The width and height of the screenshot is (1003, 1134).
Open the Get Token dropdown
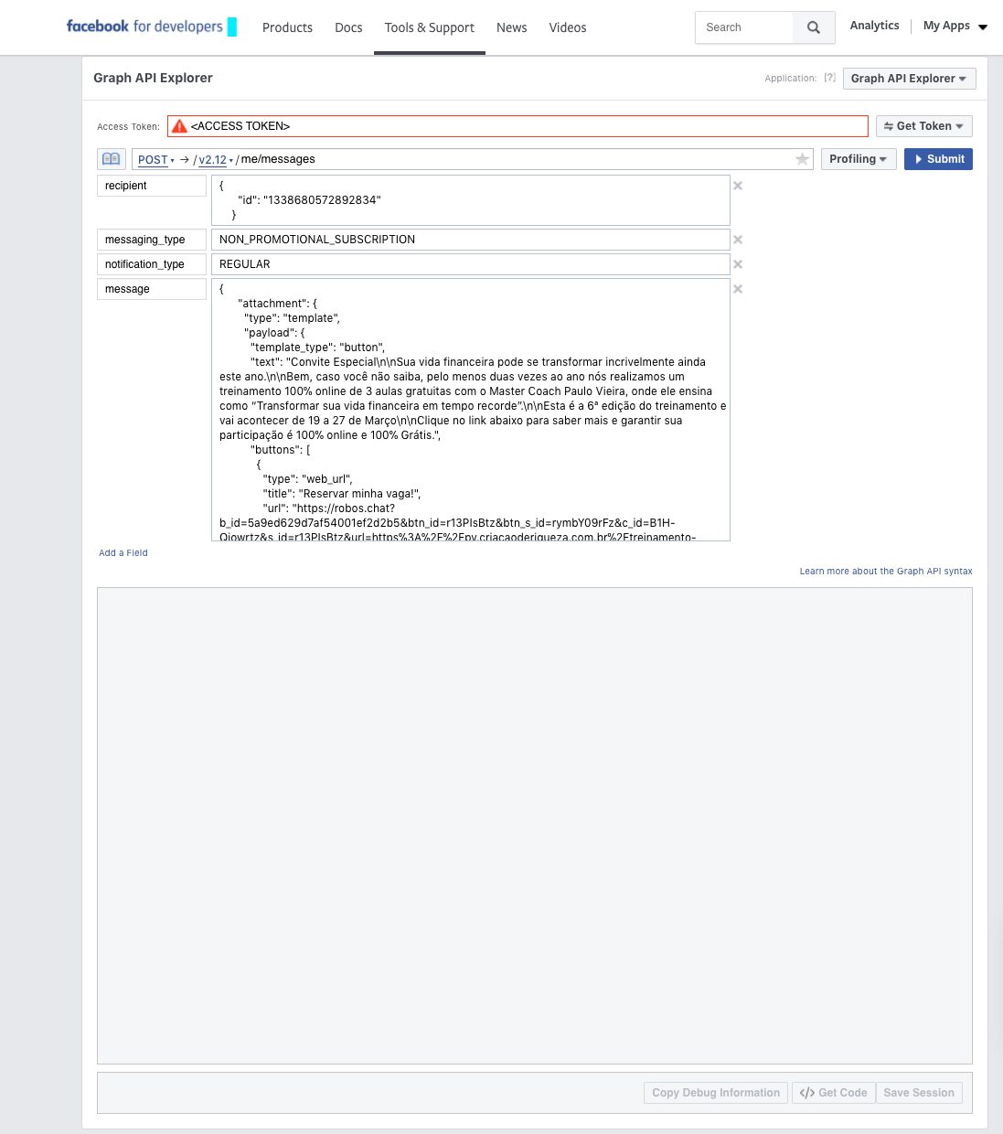(x=923, y=126)
